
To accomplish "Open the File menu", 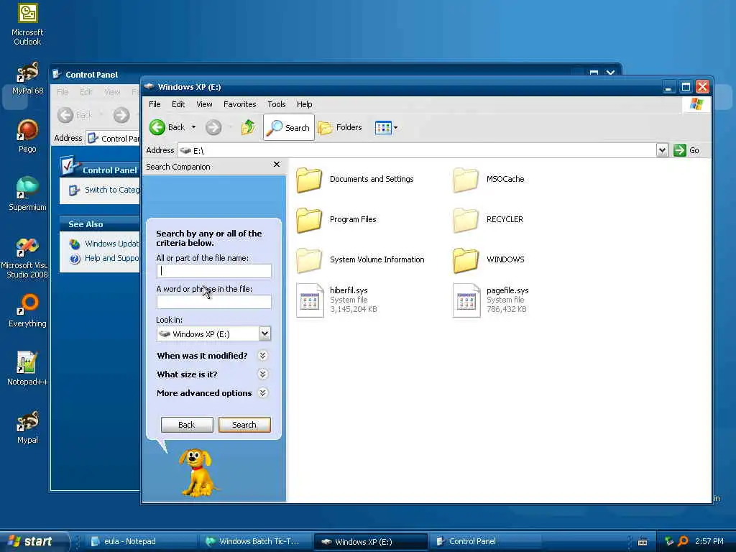I will (x=155, y=104).
